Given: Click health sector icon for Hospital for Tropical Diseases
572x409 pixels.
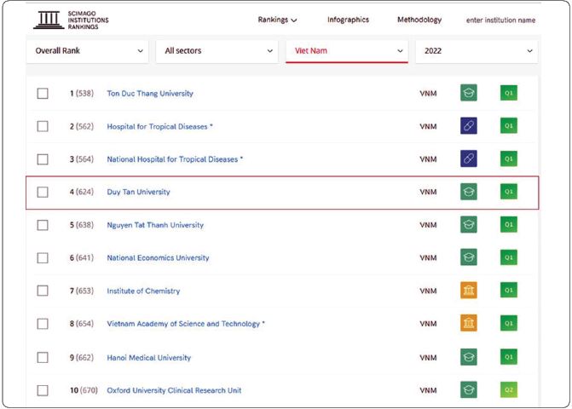Looking at the screenshot, I should pyautogui.click(x=468, y=126).
